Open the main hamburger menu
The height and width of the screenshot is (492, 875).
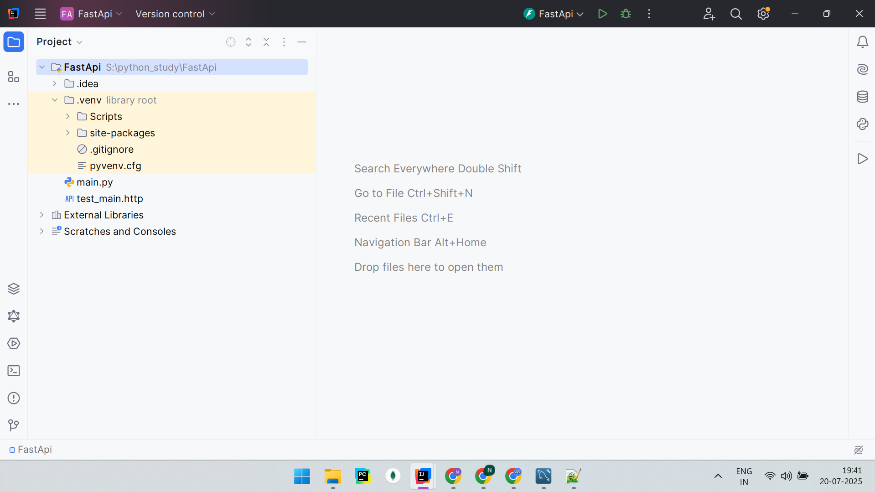(x=40, y=14)
